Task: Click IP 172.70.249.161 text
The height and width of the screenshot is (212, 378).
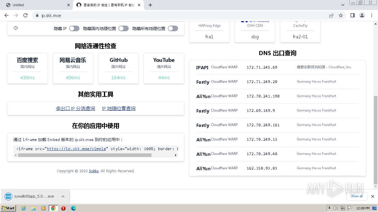Action: point(263,125)
